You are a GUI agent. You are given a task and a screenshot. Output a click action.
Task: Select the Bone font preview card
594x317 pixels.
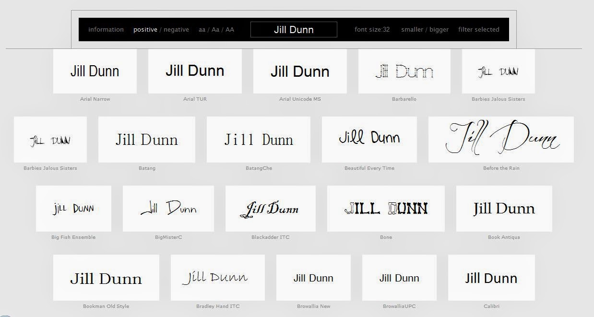pos(386,209)
